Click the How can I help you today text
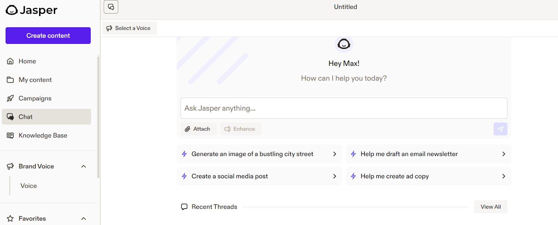 pos(344,78)
